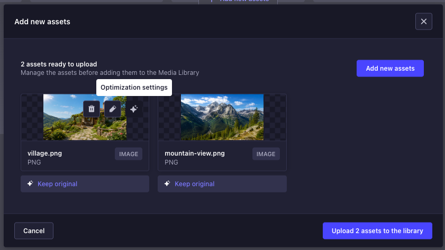Click the '2 assets ready to upload' heading
This screenshot has width=445, height=250.
[59, 64]
